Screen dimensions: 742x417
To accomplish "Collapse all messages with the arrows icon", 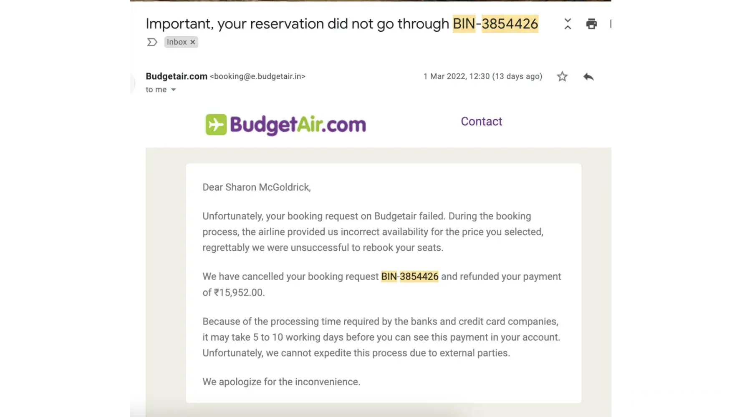I will (568, 24).
